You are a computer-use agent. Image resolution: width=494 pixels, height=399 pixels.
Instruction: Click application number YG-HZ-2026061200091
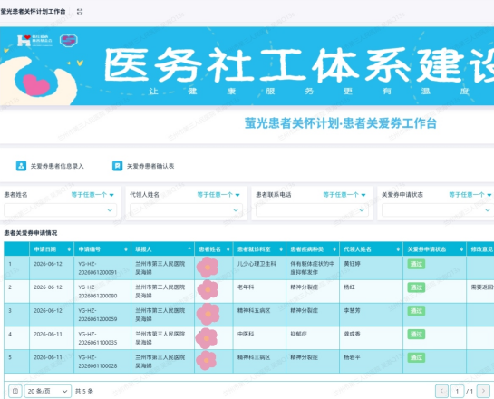click(98, 268)
